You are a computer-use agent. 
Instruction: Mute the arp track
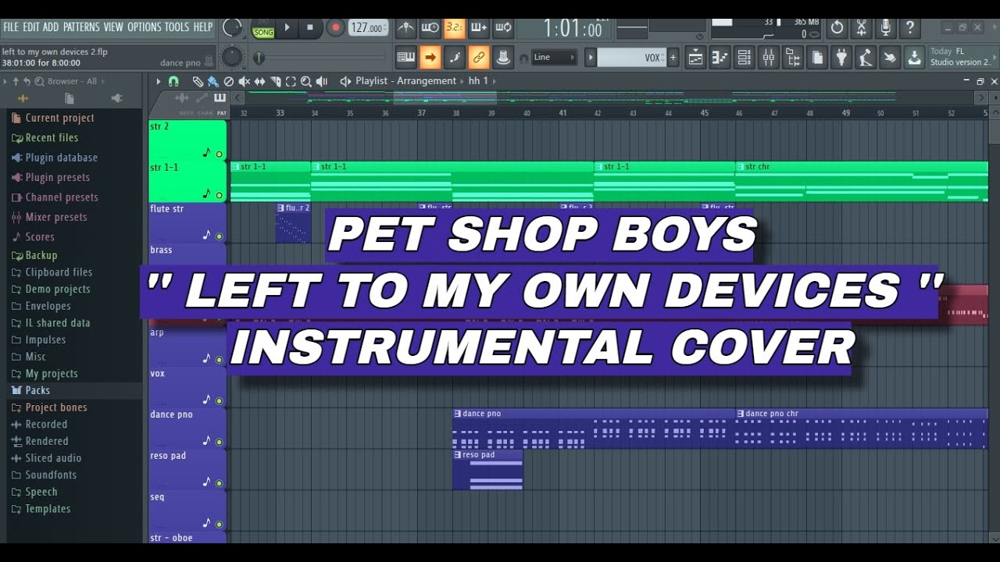[220, 360]
